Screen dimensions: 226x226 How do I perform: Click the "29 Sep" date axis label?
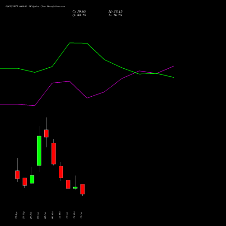coord(31,215)
